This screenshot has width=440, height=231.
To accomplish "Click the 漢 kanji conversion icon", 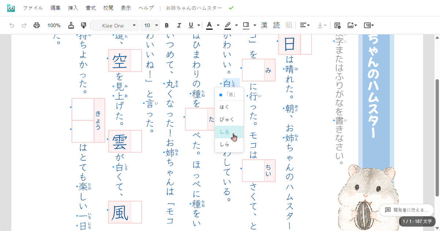I will point(264,25).
